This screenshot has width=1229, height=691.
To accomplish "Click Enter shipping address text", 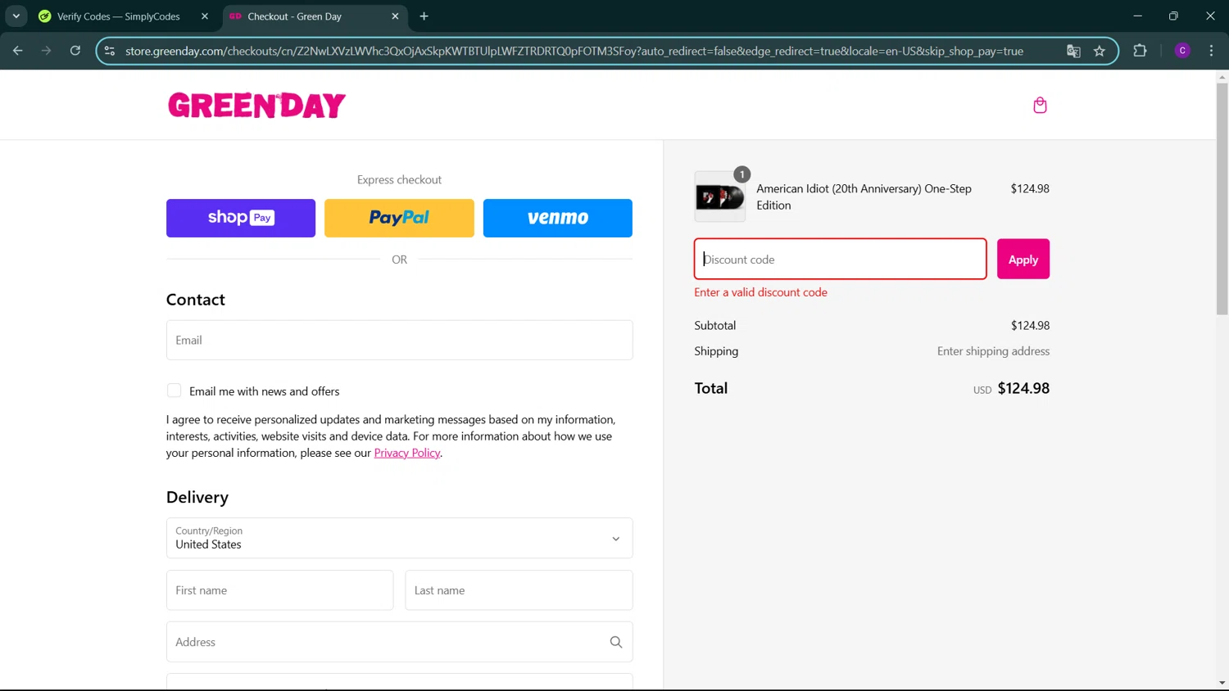I will click(x=993, y=351).
